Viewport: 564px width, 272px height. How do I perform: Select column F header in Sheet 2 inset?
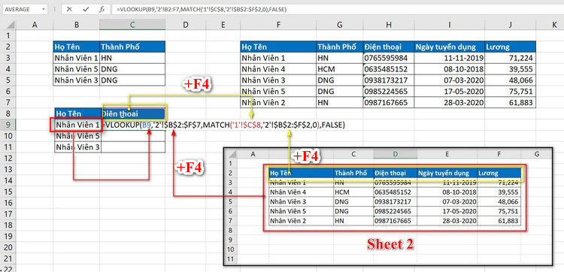coord(499,154)
